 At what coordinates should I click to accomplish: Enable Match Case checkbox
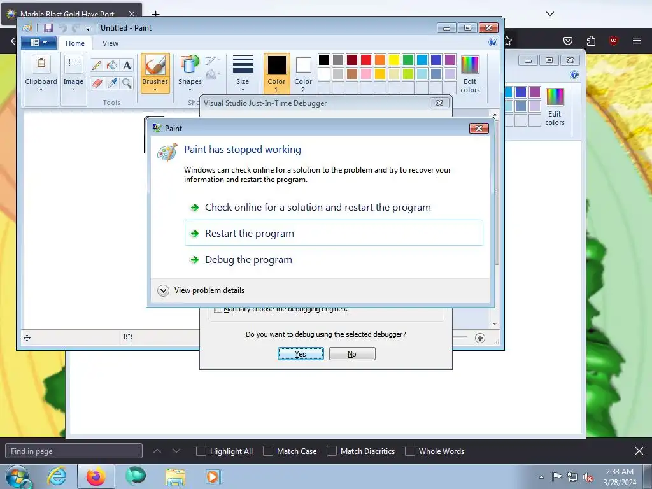[268, 451]
